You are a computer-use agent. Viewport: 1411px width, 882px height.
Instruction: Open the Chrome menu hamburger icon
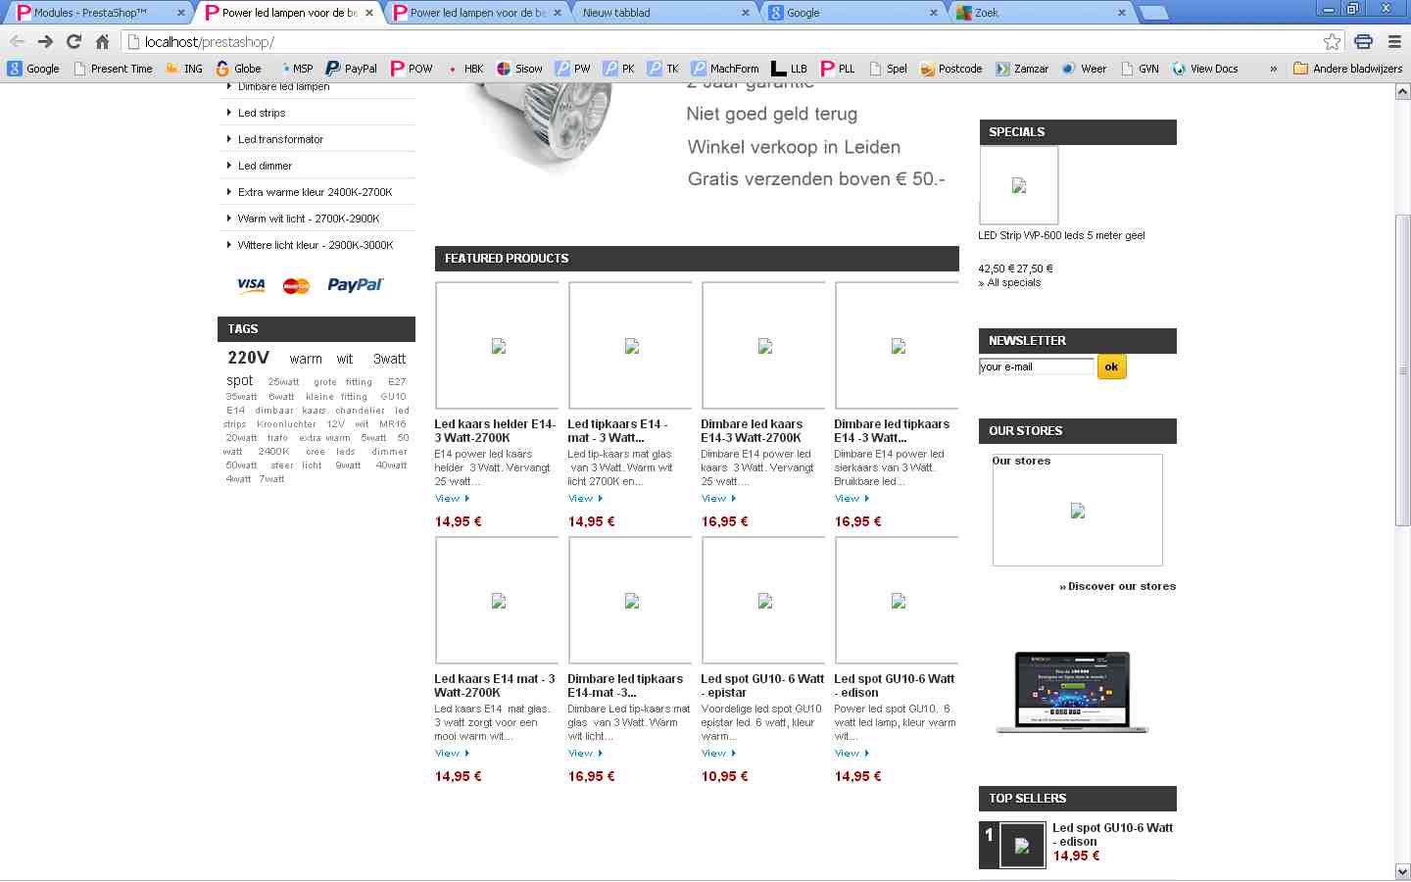coord(1394,41)
